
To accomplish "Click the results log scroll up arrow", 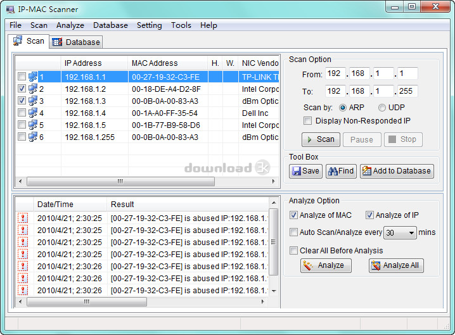I will (x=274, y=203).
